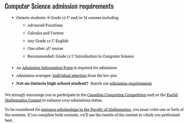This screenshot has width=186, height=124.
Task: Click the One other 4U course item
Action: tap(45, 49)
